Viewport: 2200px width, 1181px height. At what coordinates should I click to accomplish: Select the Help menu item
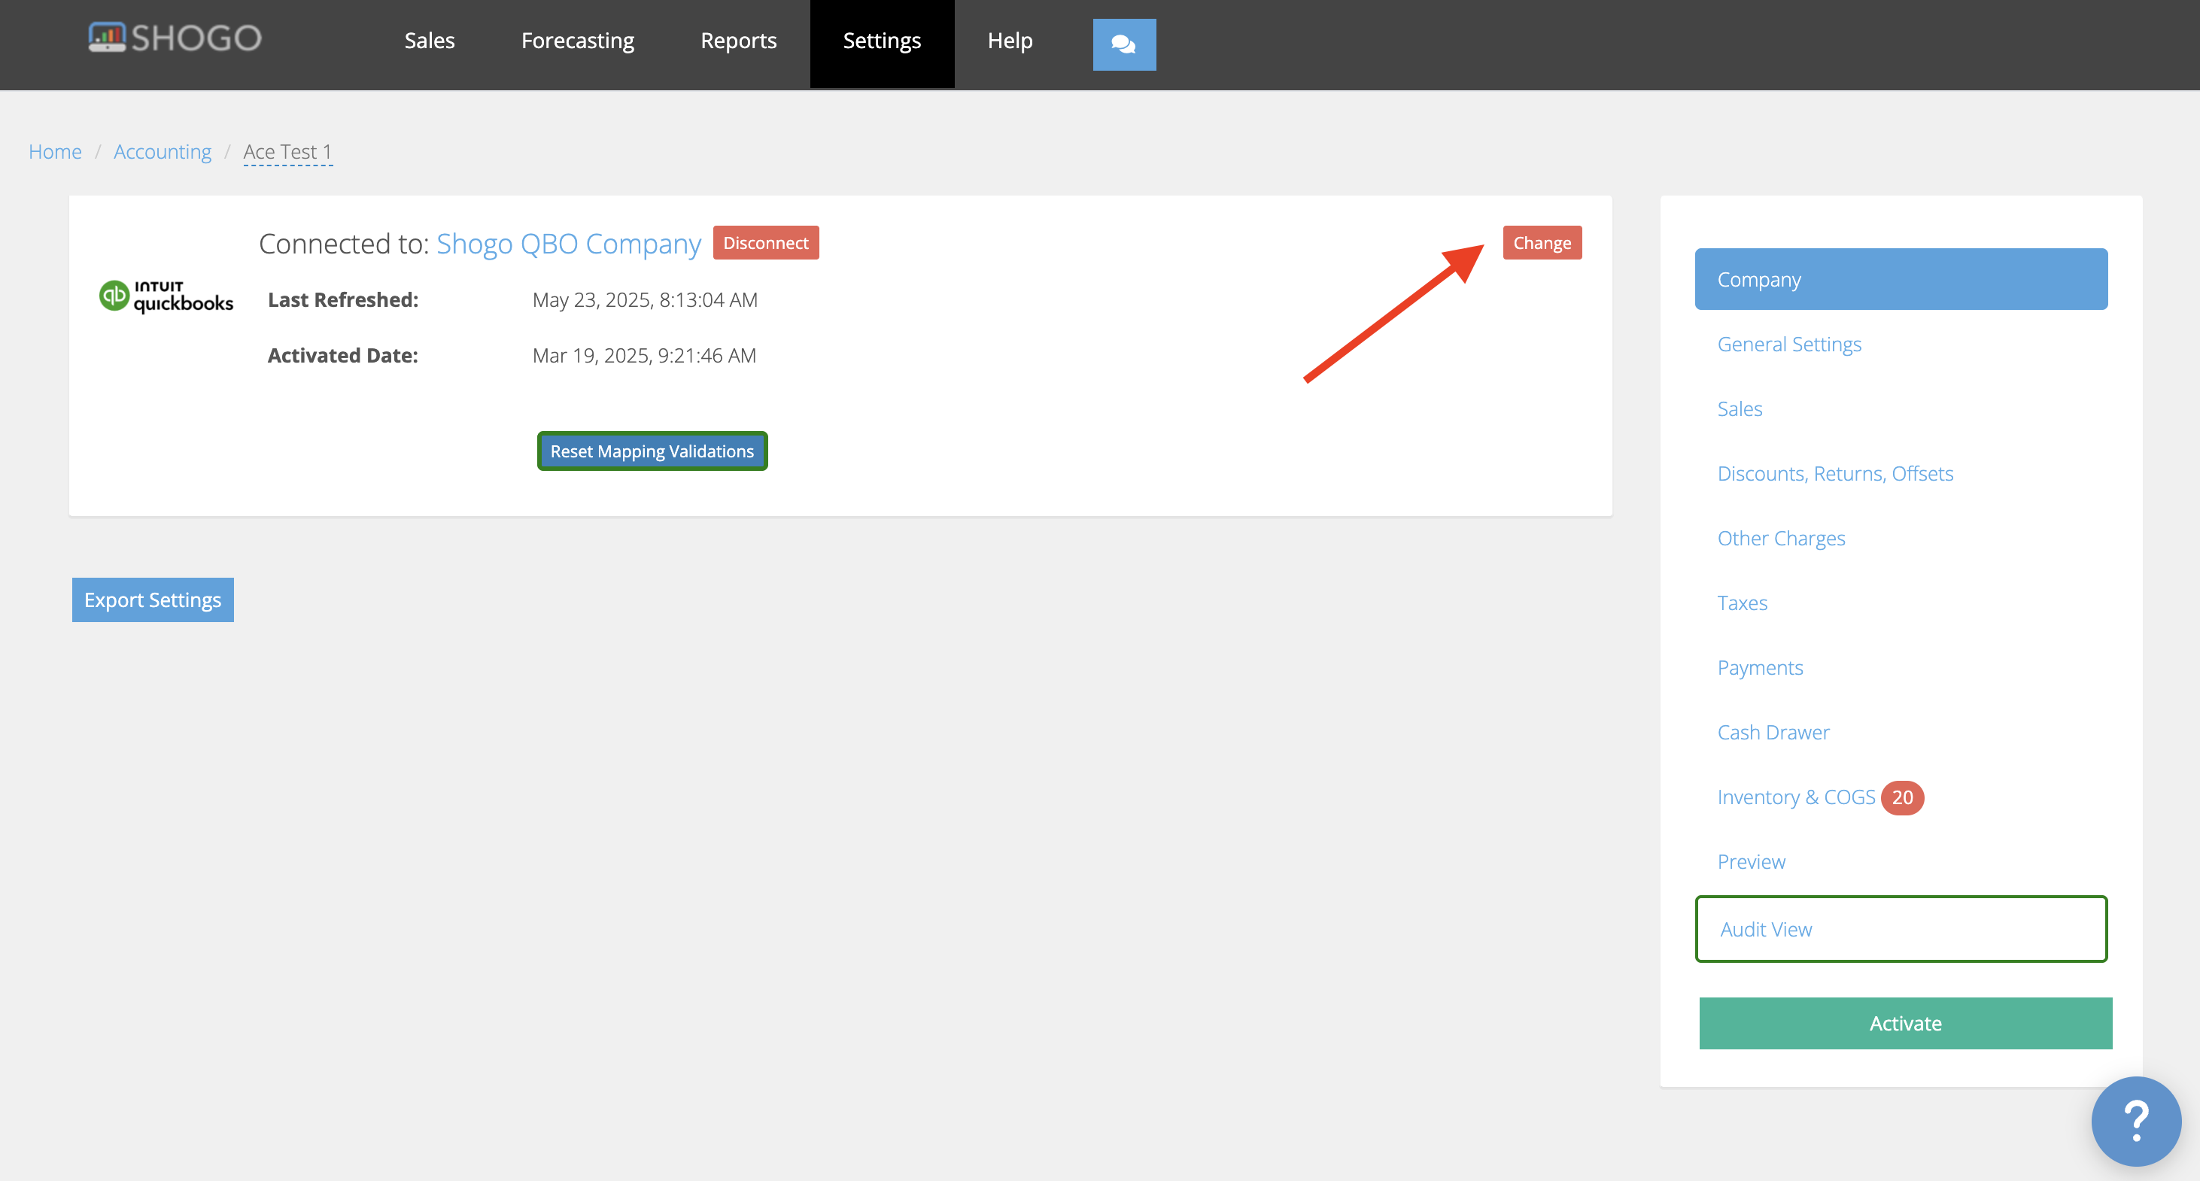point(1010,40)
